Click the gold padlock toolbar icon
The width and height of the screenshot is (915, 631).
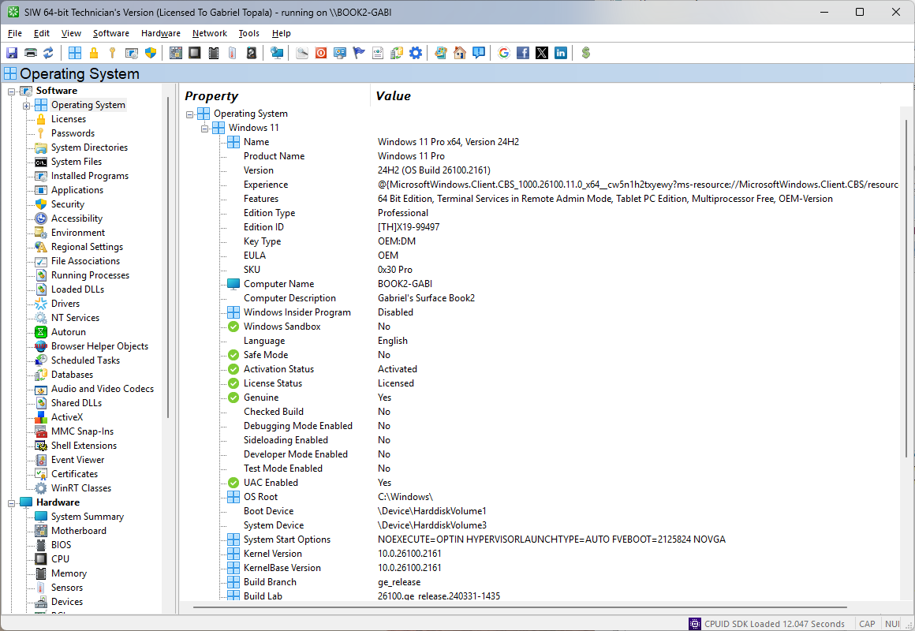[94, 53]
